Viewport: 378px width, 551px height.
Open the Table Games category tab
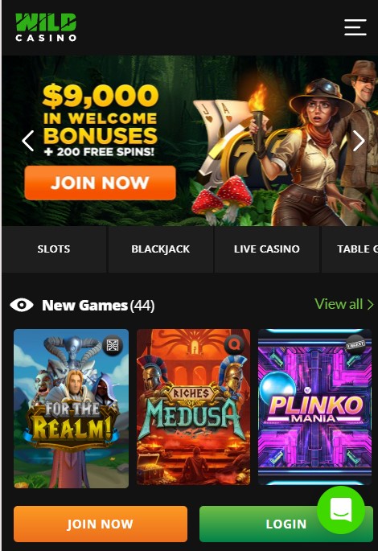tap(350, 249)
